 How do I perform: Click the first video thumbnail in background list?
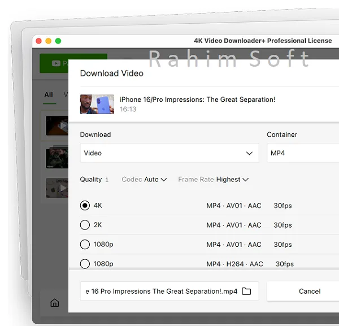pos(57,125)
